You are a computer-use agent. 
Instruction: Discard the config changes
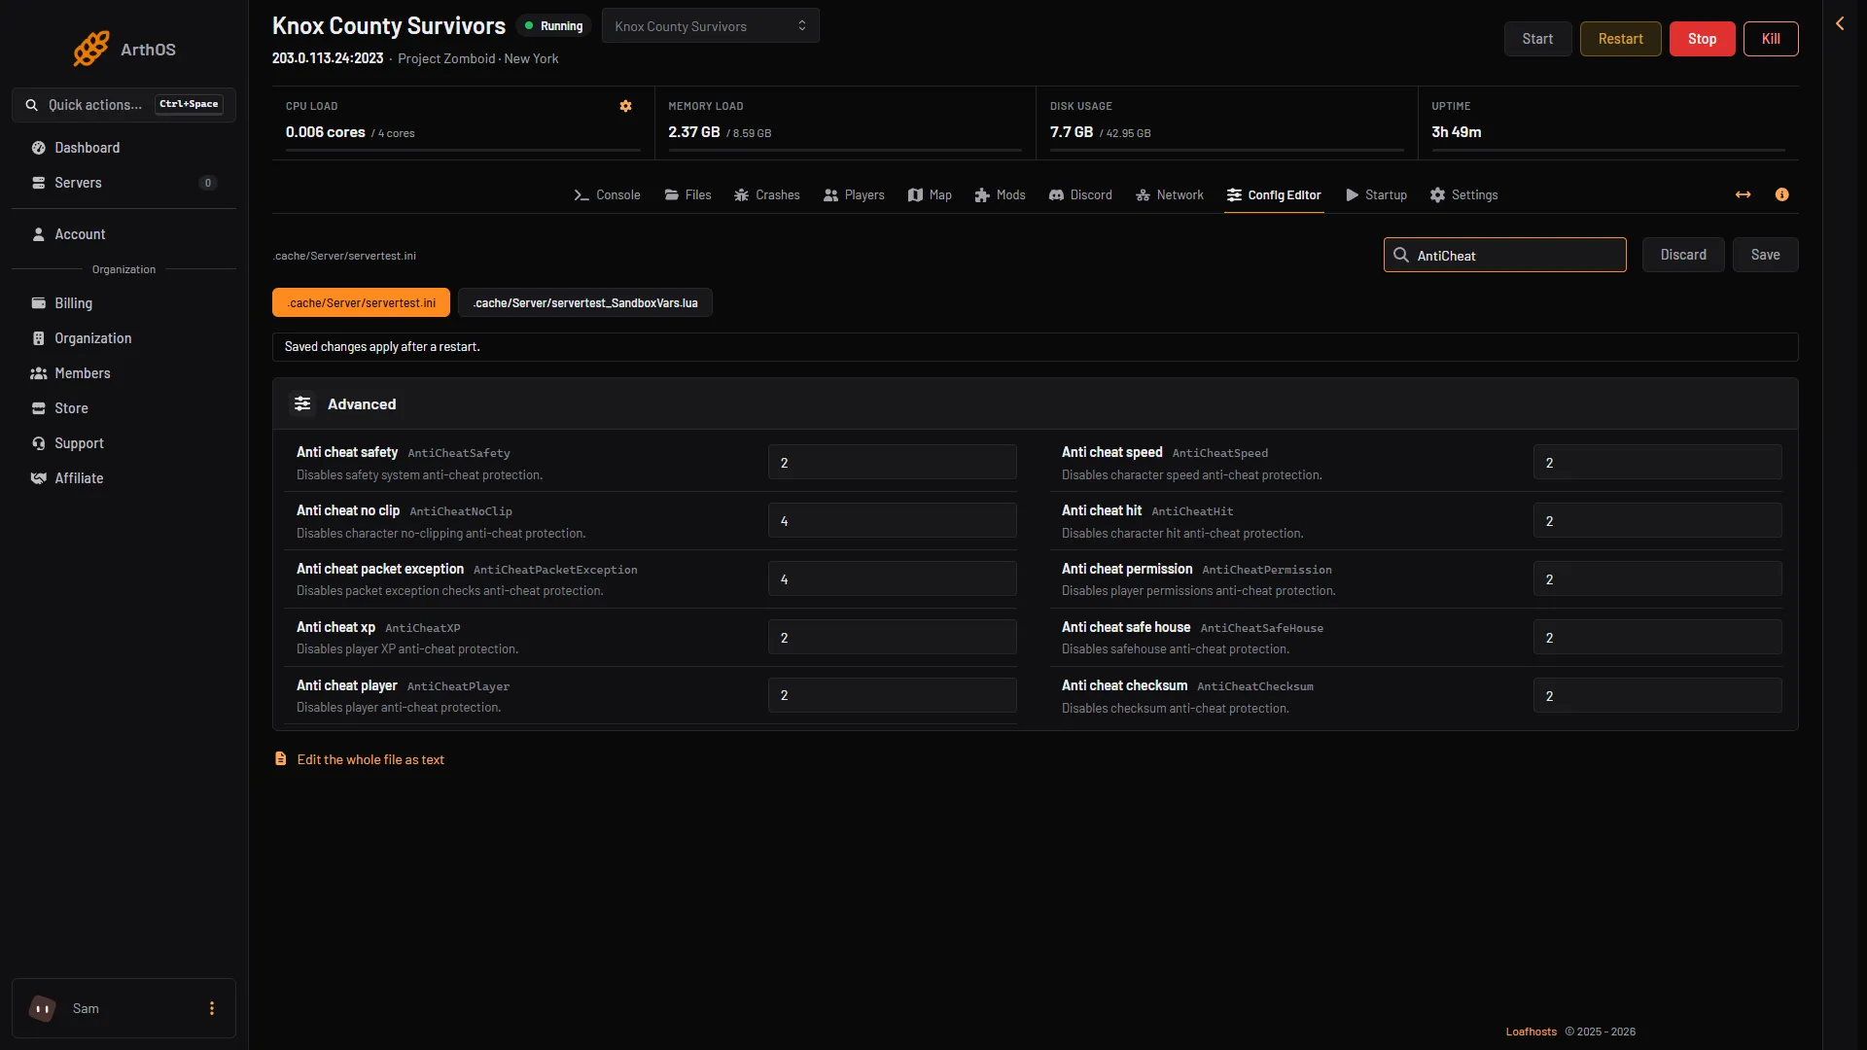1683,255
